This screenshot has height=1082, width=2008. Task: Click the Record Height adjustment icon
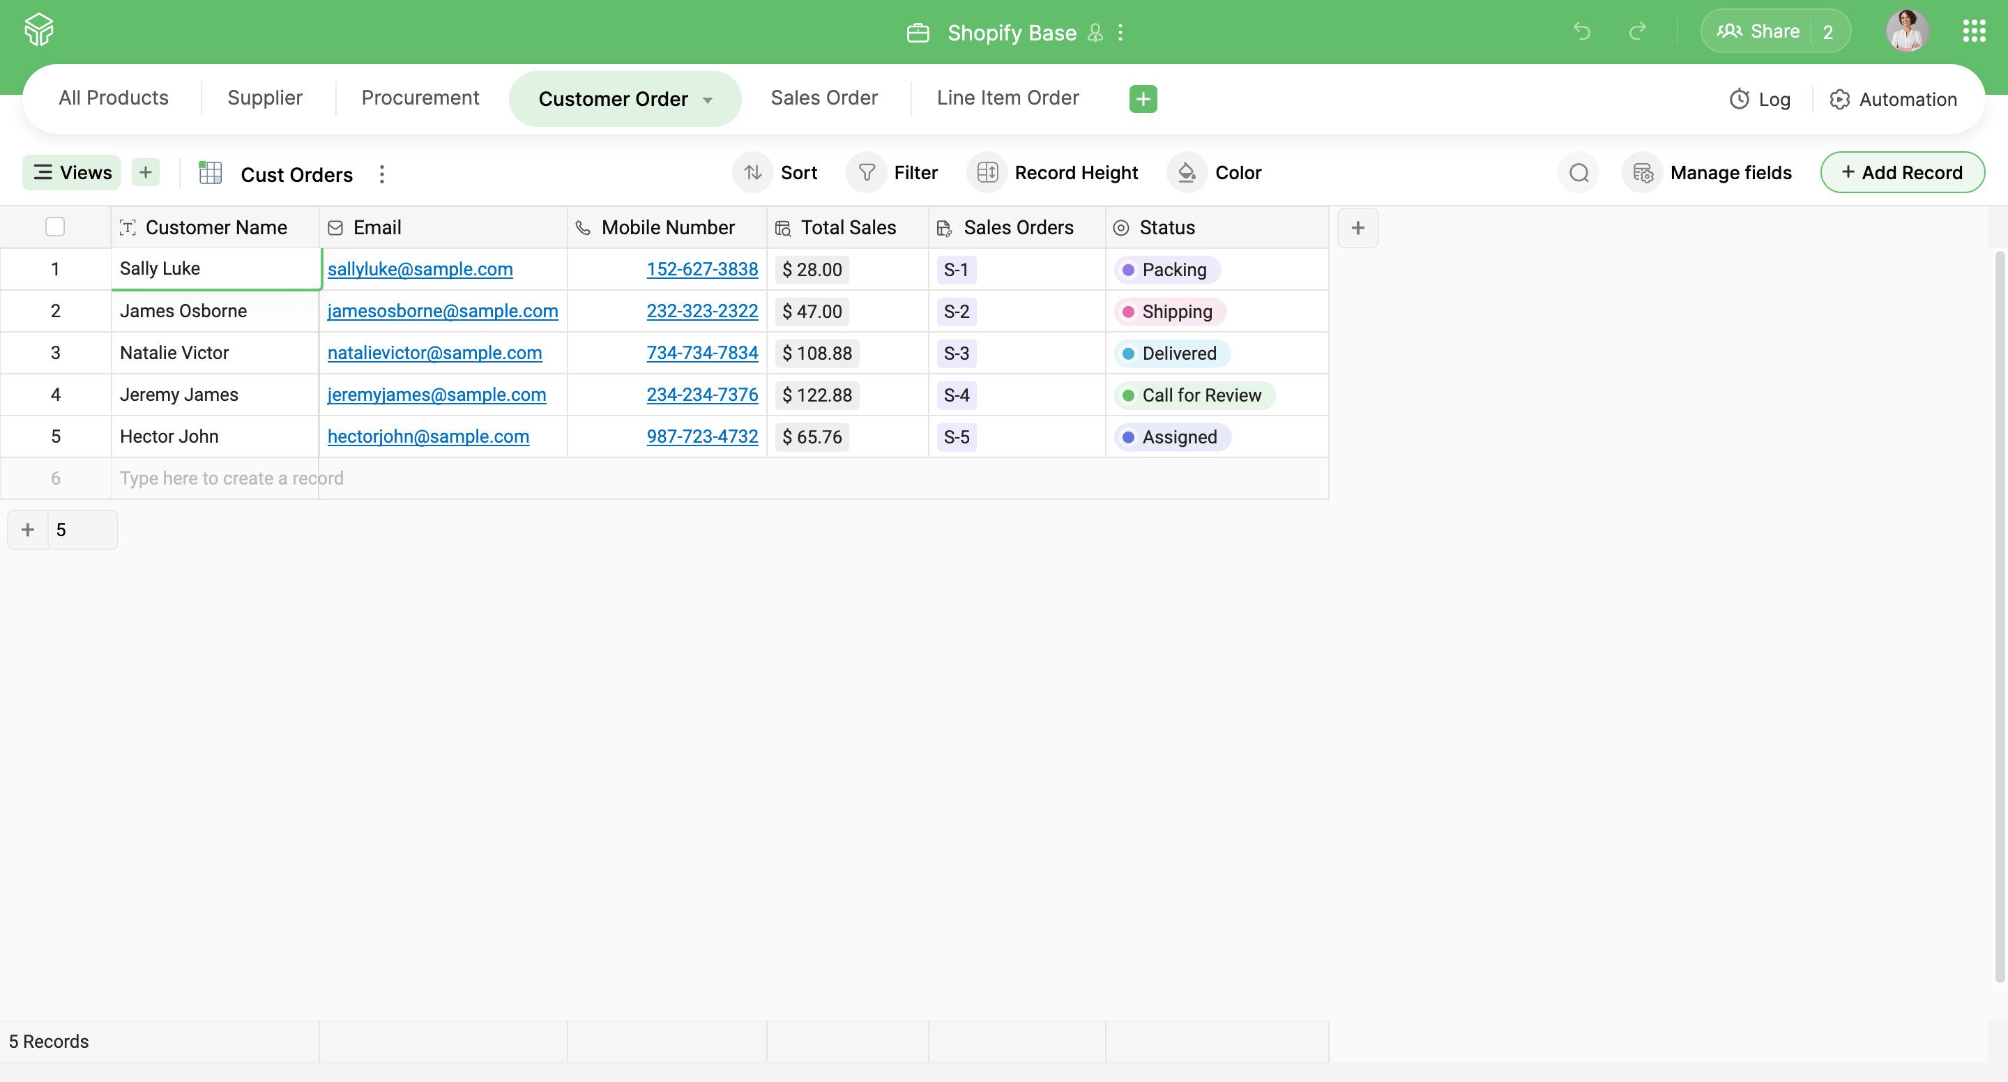click(x=986, y=172)
